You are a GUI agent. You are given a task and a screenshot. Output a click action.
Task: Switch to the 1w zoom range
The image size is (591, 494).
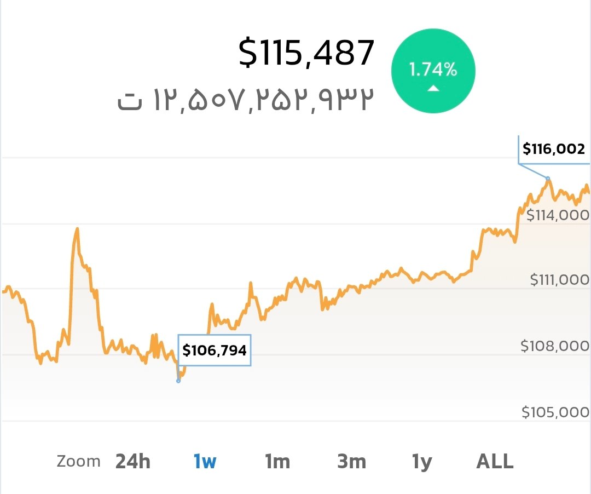tap(205, 462)
